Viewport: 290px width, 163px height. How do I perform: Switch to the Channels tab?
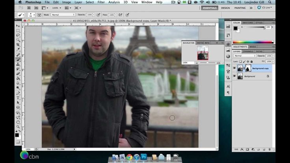[x=248, y=51]
